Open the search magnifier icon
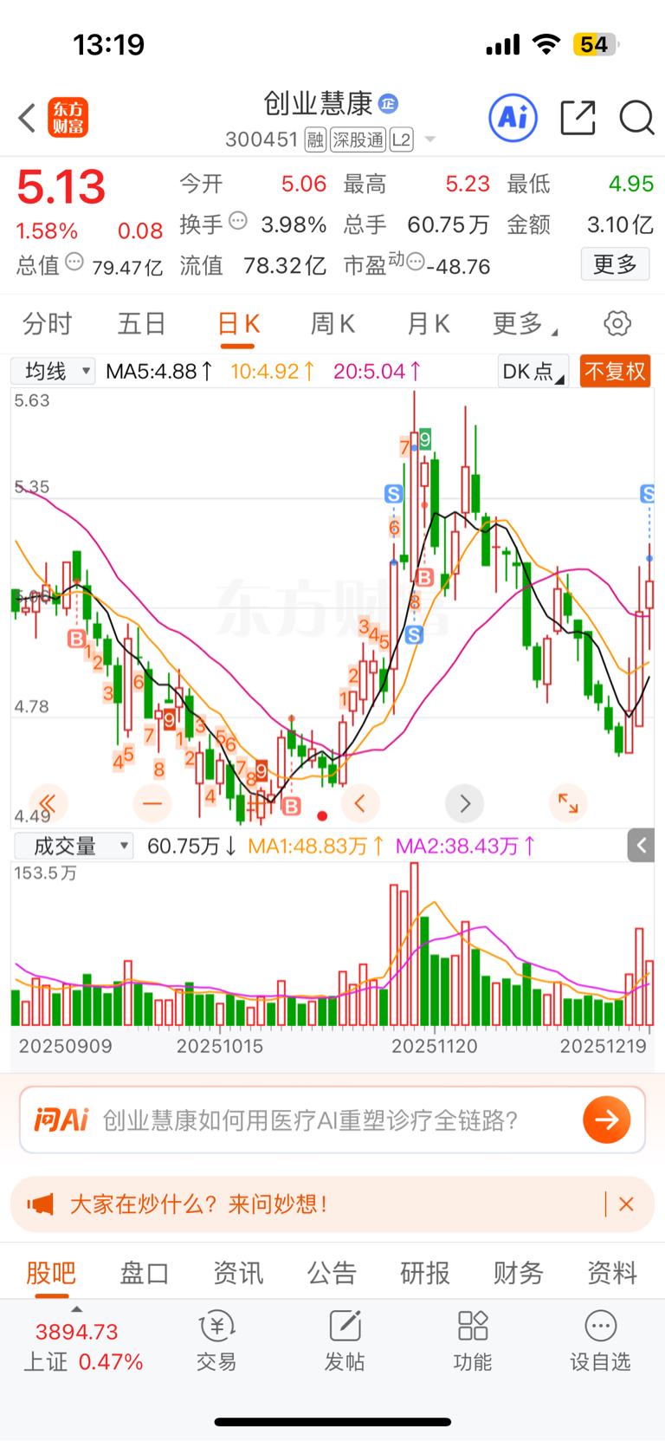665x1441 pixels. (x=636, y=118)
